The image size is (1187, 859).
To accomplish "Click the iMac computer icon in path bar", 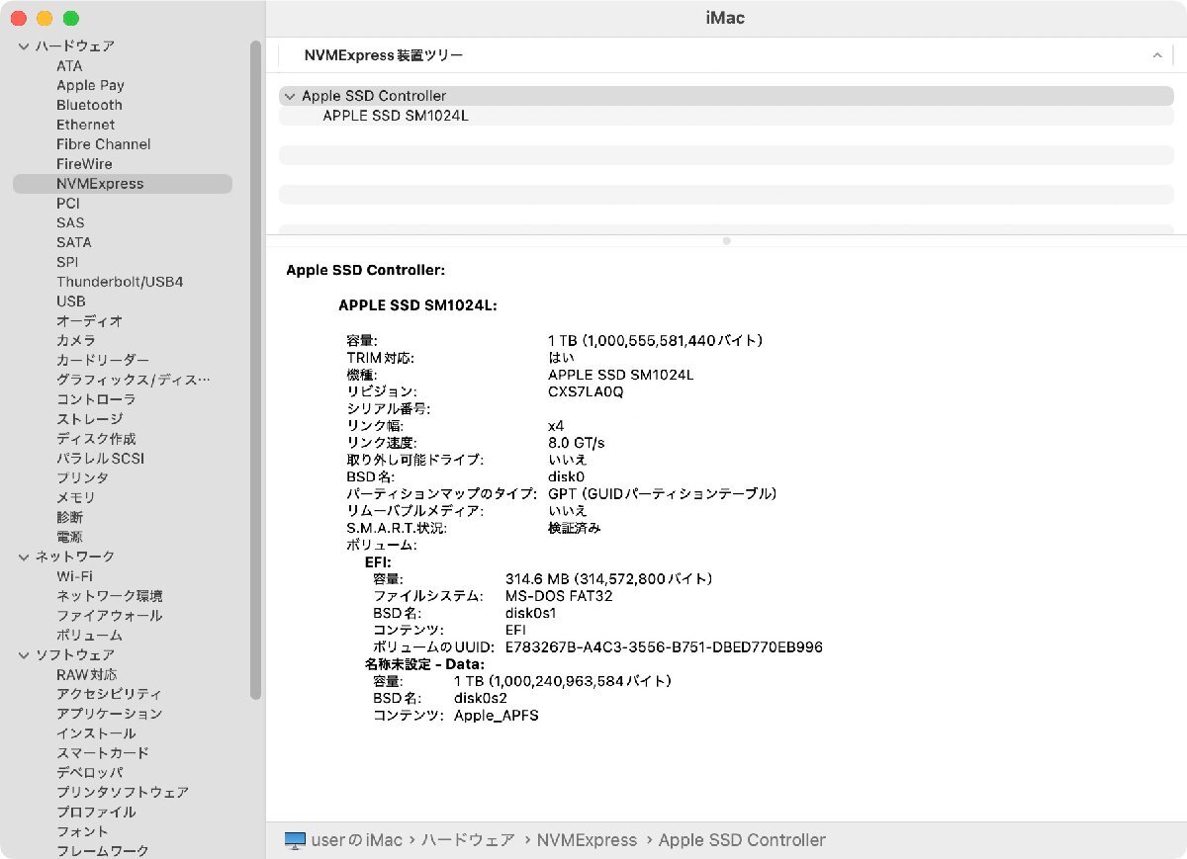I will pyautogui.click(x=295, y=840).
